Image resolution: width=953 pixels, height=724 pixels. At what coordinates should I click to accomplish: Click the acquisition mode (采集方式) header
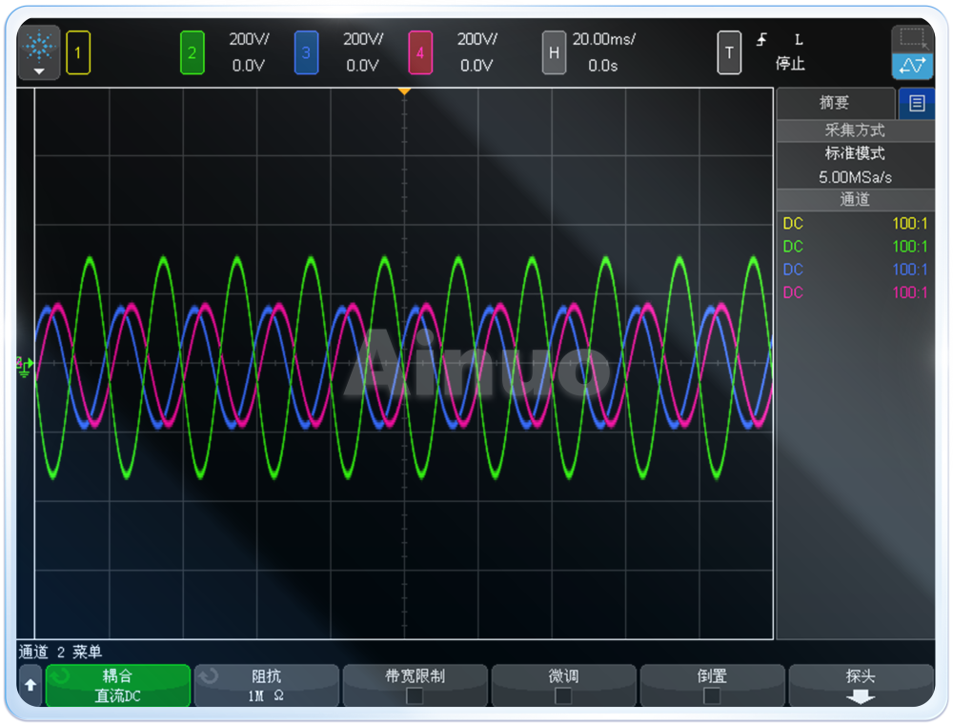pos(855,130)
